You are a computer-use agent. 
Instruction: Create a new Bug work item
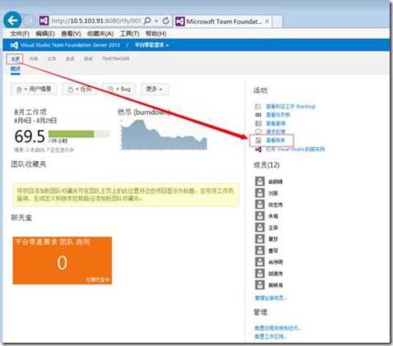click(119, 90)
